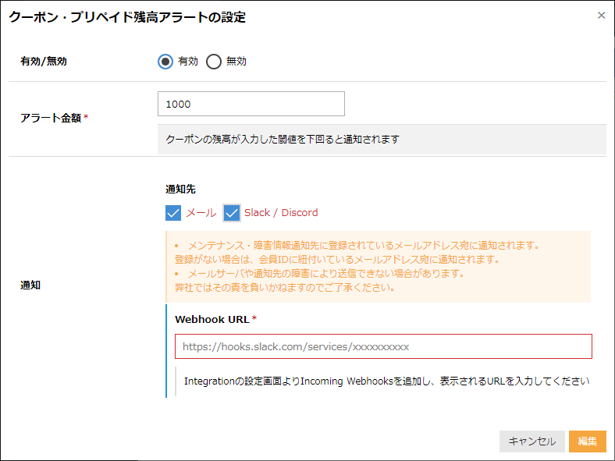The width and height of the screenshot is (615, 461).
Task: Click the red メール label text
Action: (x=201, y=212)
